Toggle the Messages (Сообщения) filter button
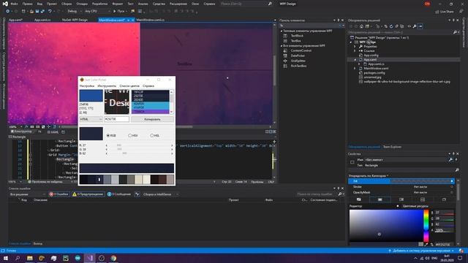The width and height of the screenshot is (468, 263). coord(119,194)
